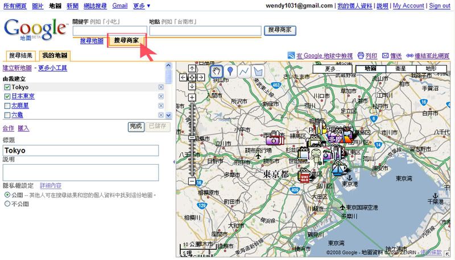Enable the 太麻里 map checkbox

click(x=7, y=106)
